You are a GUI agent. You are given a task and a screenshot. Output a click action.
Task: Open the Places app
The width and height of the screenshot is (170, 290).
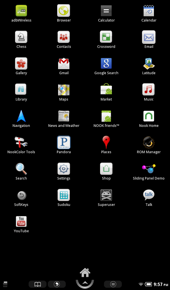click(x=106, y=142)
